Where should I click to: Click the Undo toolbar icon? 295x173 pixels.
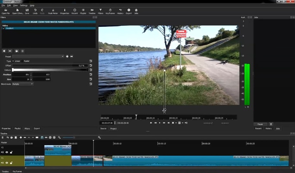(x=35, y=11)
